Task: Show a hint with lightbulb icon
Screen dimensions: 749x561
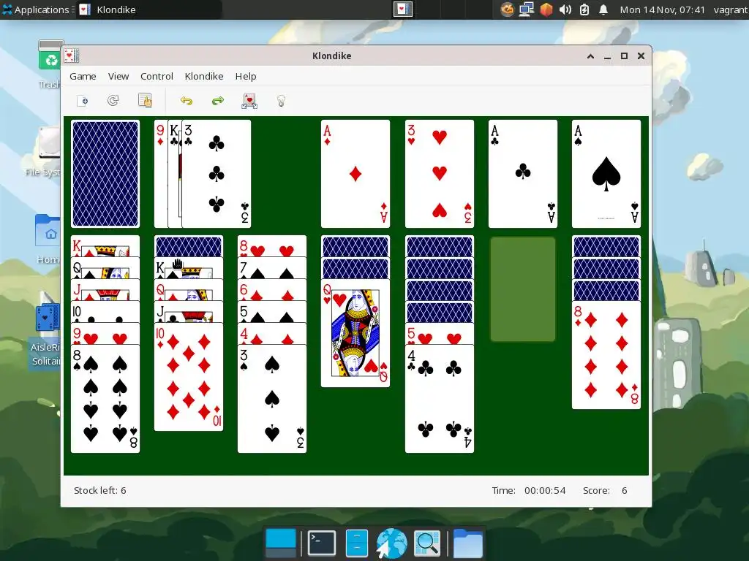Action: pyautogui.click(x=281, y=101)
